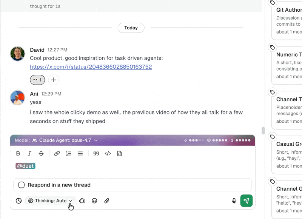Add a reaction with the plus button
302x219 pixels.
(54, 80)
